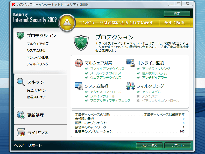Click the gray X mark beside アンチバナー
This screenshot has width=205, height=154.
click(138, 96)
